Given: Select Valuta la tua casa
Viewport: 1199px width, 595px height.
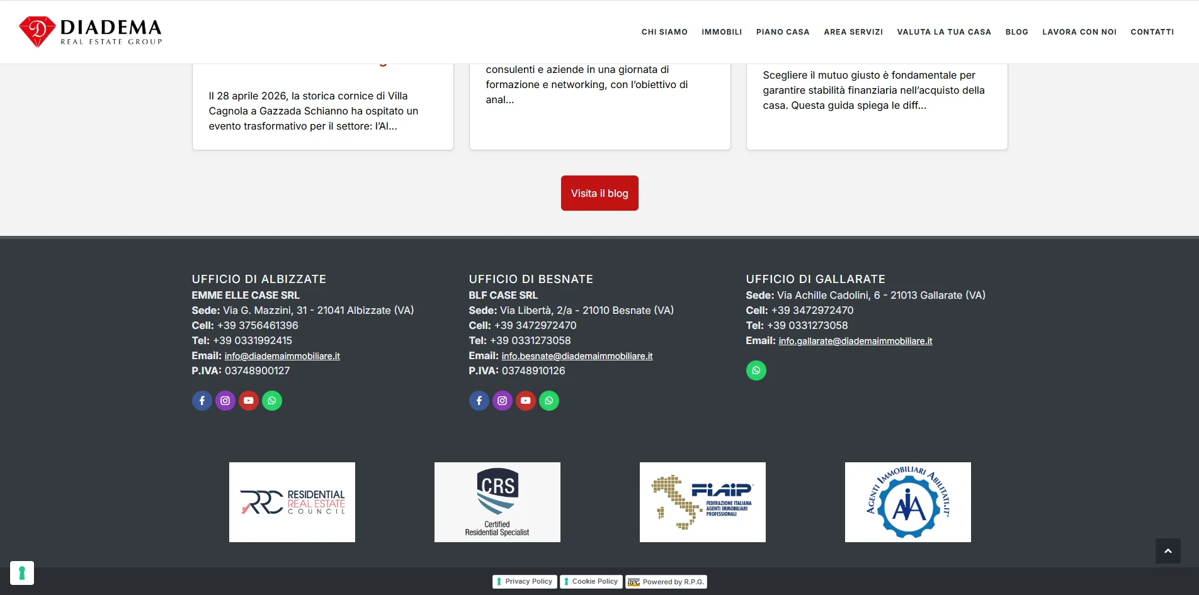Looking at the screenshot, I should coord(944,32).
